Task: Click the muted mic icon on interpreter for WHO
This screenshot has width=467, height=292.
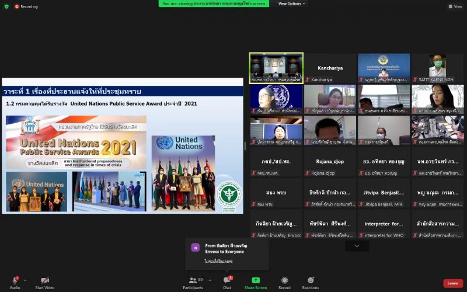Action: point(361,235)
